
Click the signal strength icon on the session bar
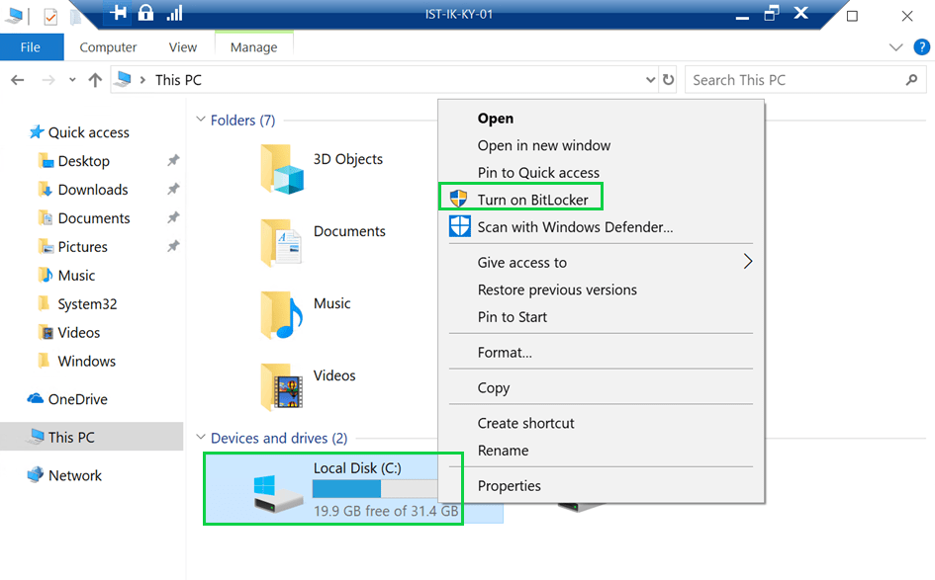174,14
